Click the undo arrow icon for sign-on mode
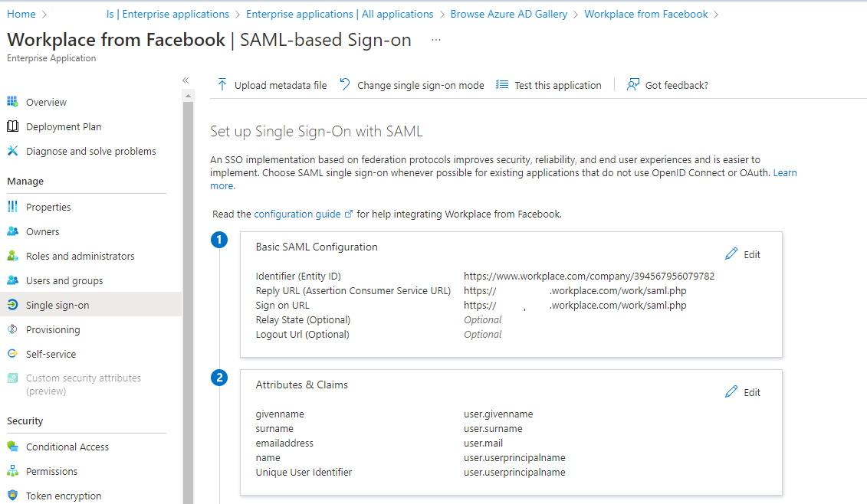This screenshot has width=867, height=504. [x=344, y=84]
